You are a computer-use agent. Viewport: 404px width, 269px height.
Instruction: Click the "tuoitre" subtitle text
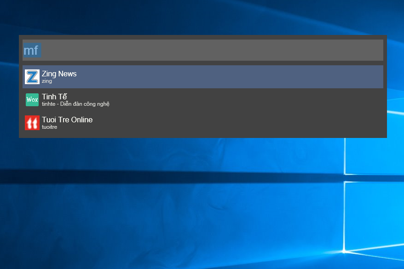point(50,127)
